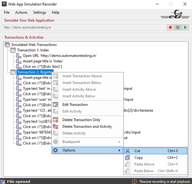Click the Insert Activity Above icon
The image size is (192, 184).
pyautogui.click(x=55, y=90)
